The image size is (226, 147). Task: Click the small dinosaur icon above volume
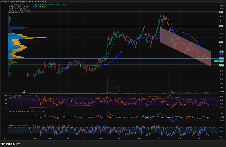click(x=24, y=91)
